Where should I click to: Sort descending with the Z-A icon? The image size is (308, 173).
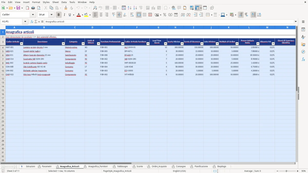point(135,8)
